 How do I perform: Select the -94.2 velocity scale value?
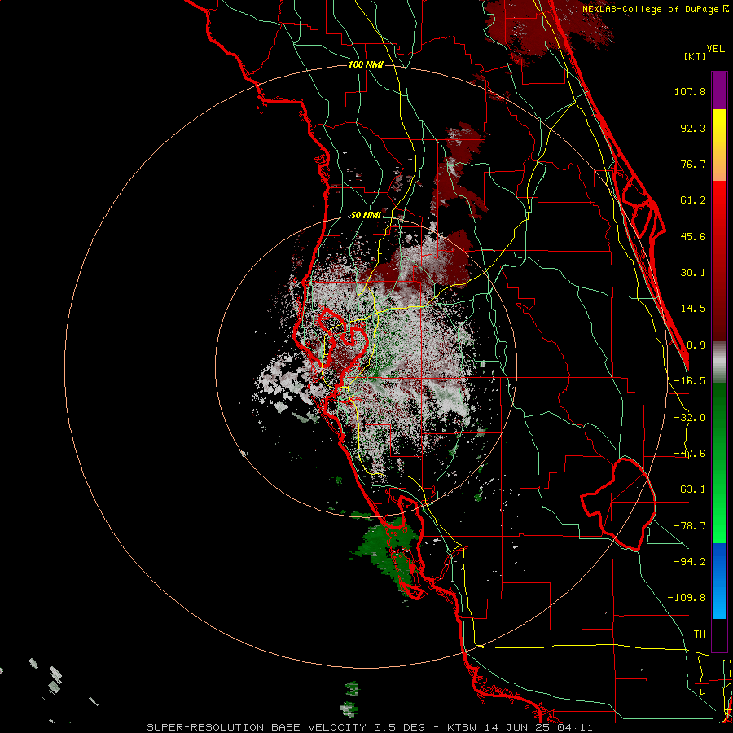point(690,561)
